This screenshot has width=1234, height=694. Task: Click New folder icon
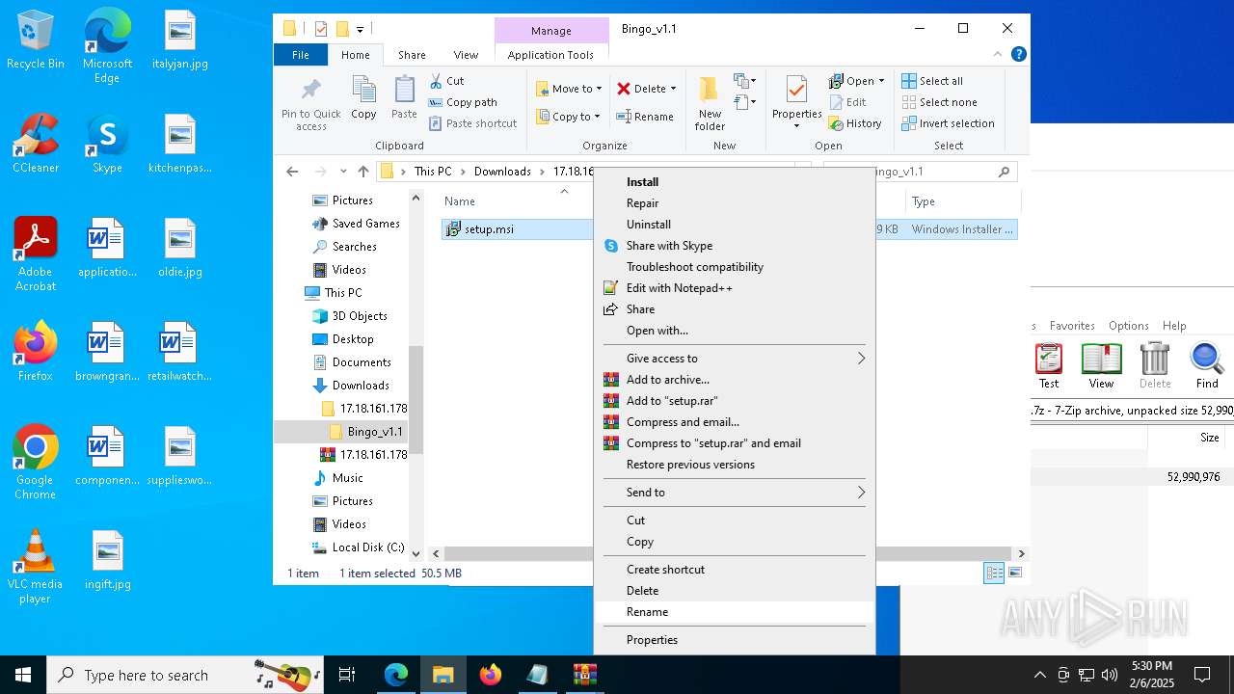point(710,104)
